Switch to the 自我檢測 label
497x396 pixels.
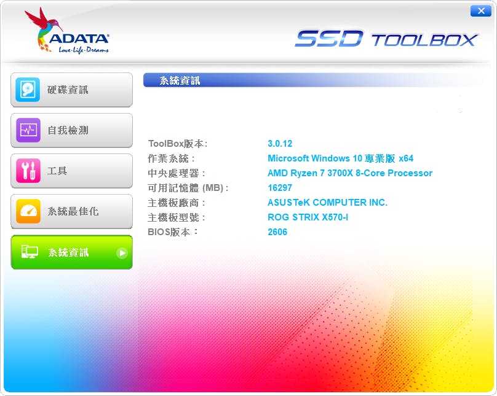[68, 130]
